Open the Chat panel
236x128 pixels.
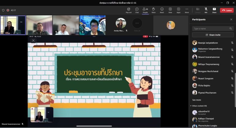pos(137,10)
